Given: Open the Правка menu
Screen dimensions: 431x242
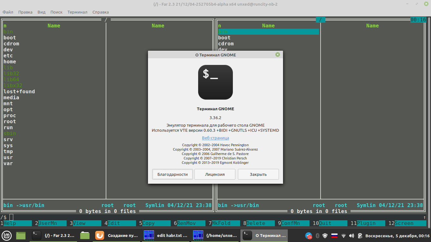Looking at the screenshot, I should (25, 12).
